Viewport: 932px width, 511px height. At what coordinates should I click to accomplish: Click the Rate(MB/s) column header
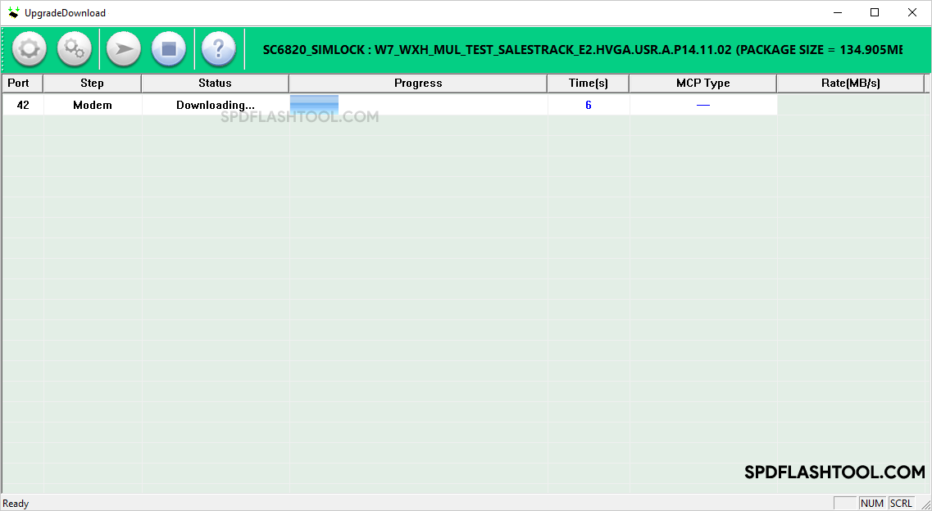(x=851, y=84)
